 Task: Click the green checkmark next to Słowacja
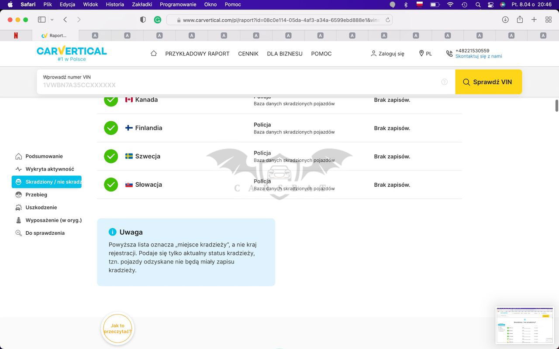[111, 185]
